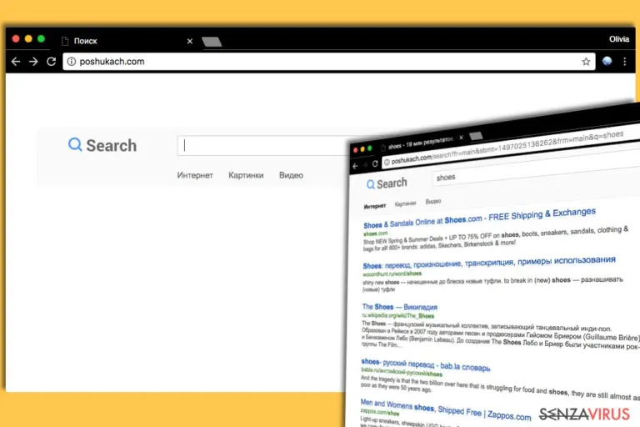Click the green shoes.com URL text
640x427 pixels.
click(x=376, y=234)
